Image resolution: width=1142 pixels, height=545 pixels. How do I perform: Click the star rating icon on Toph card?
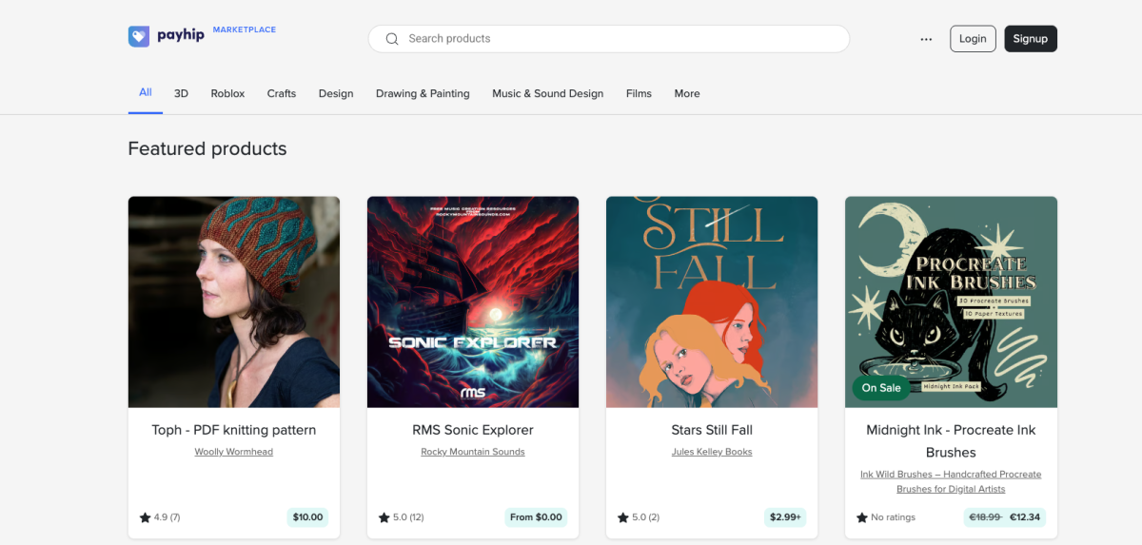pos(145,517)
